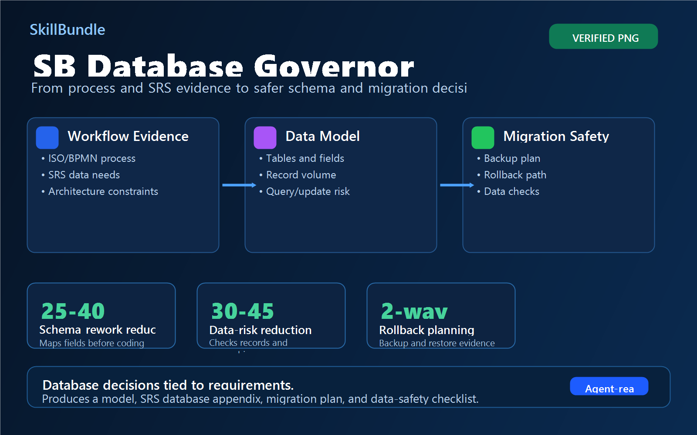
Task: Click the Data Model heading
Action: coord(322,136)
